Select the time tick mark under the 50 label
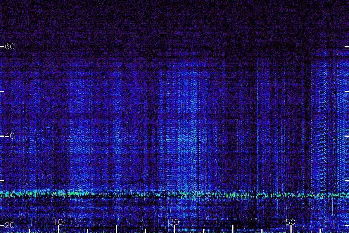 291,229
